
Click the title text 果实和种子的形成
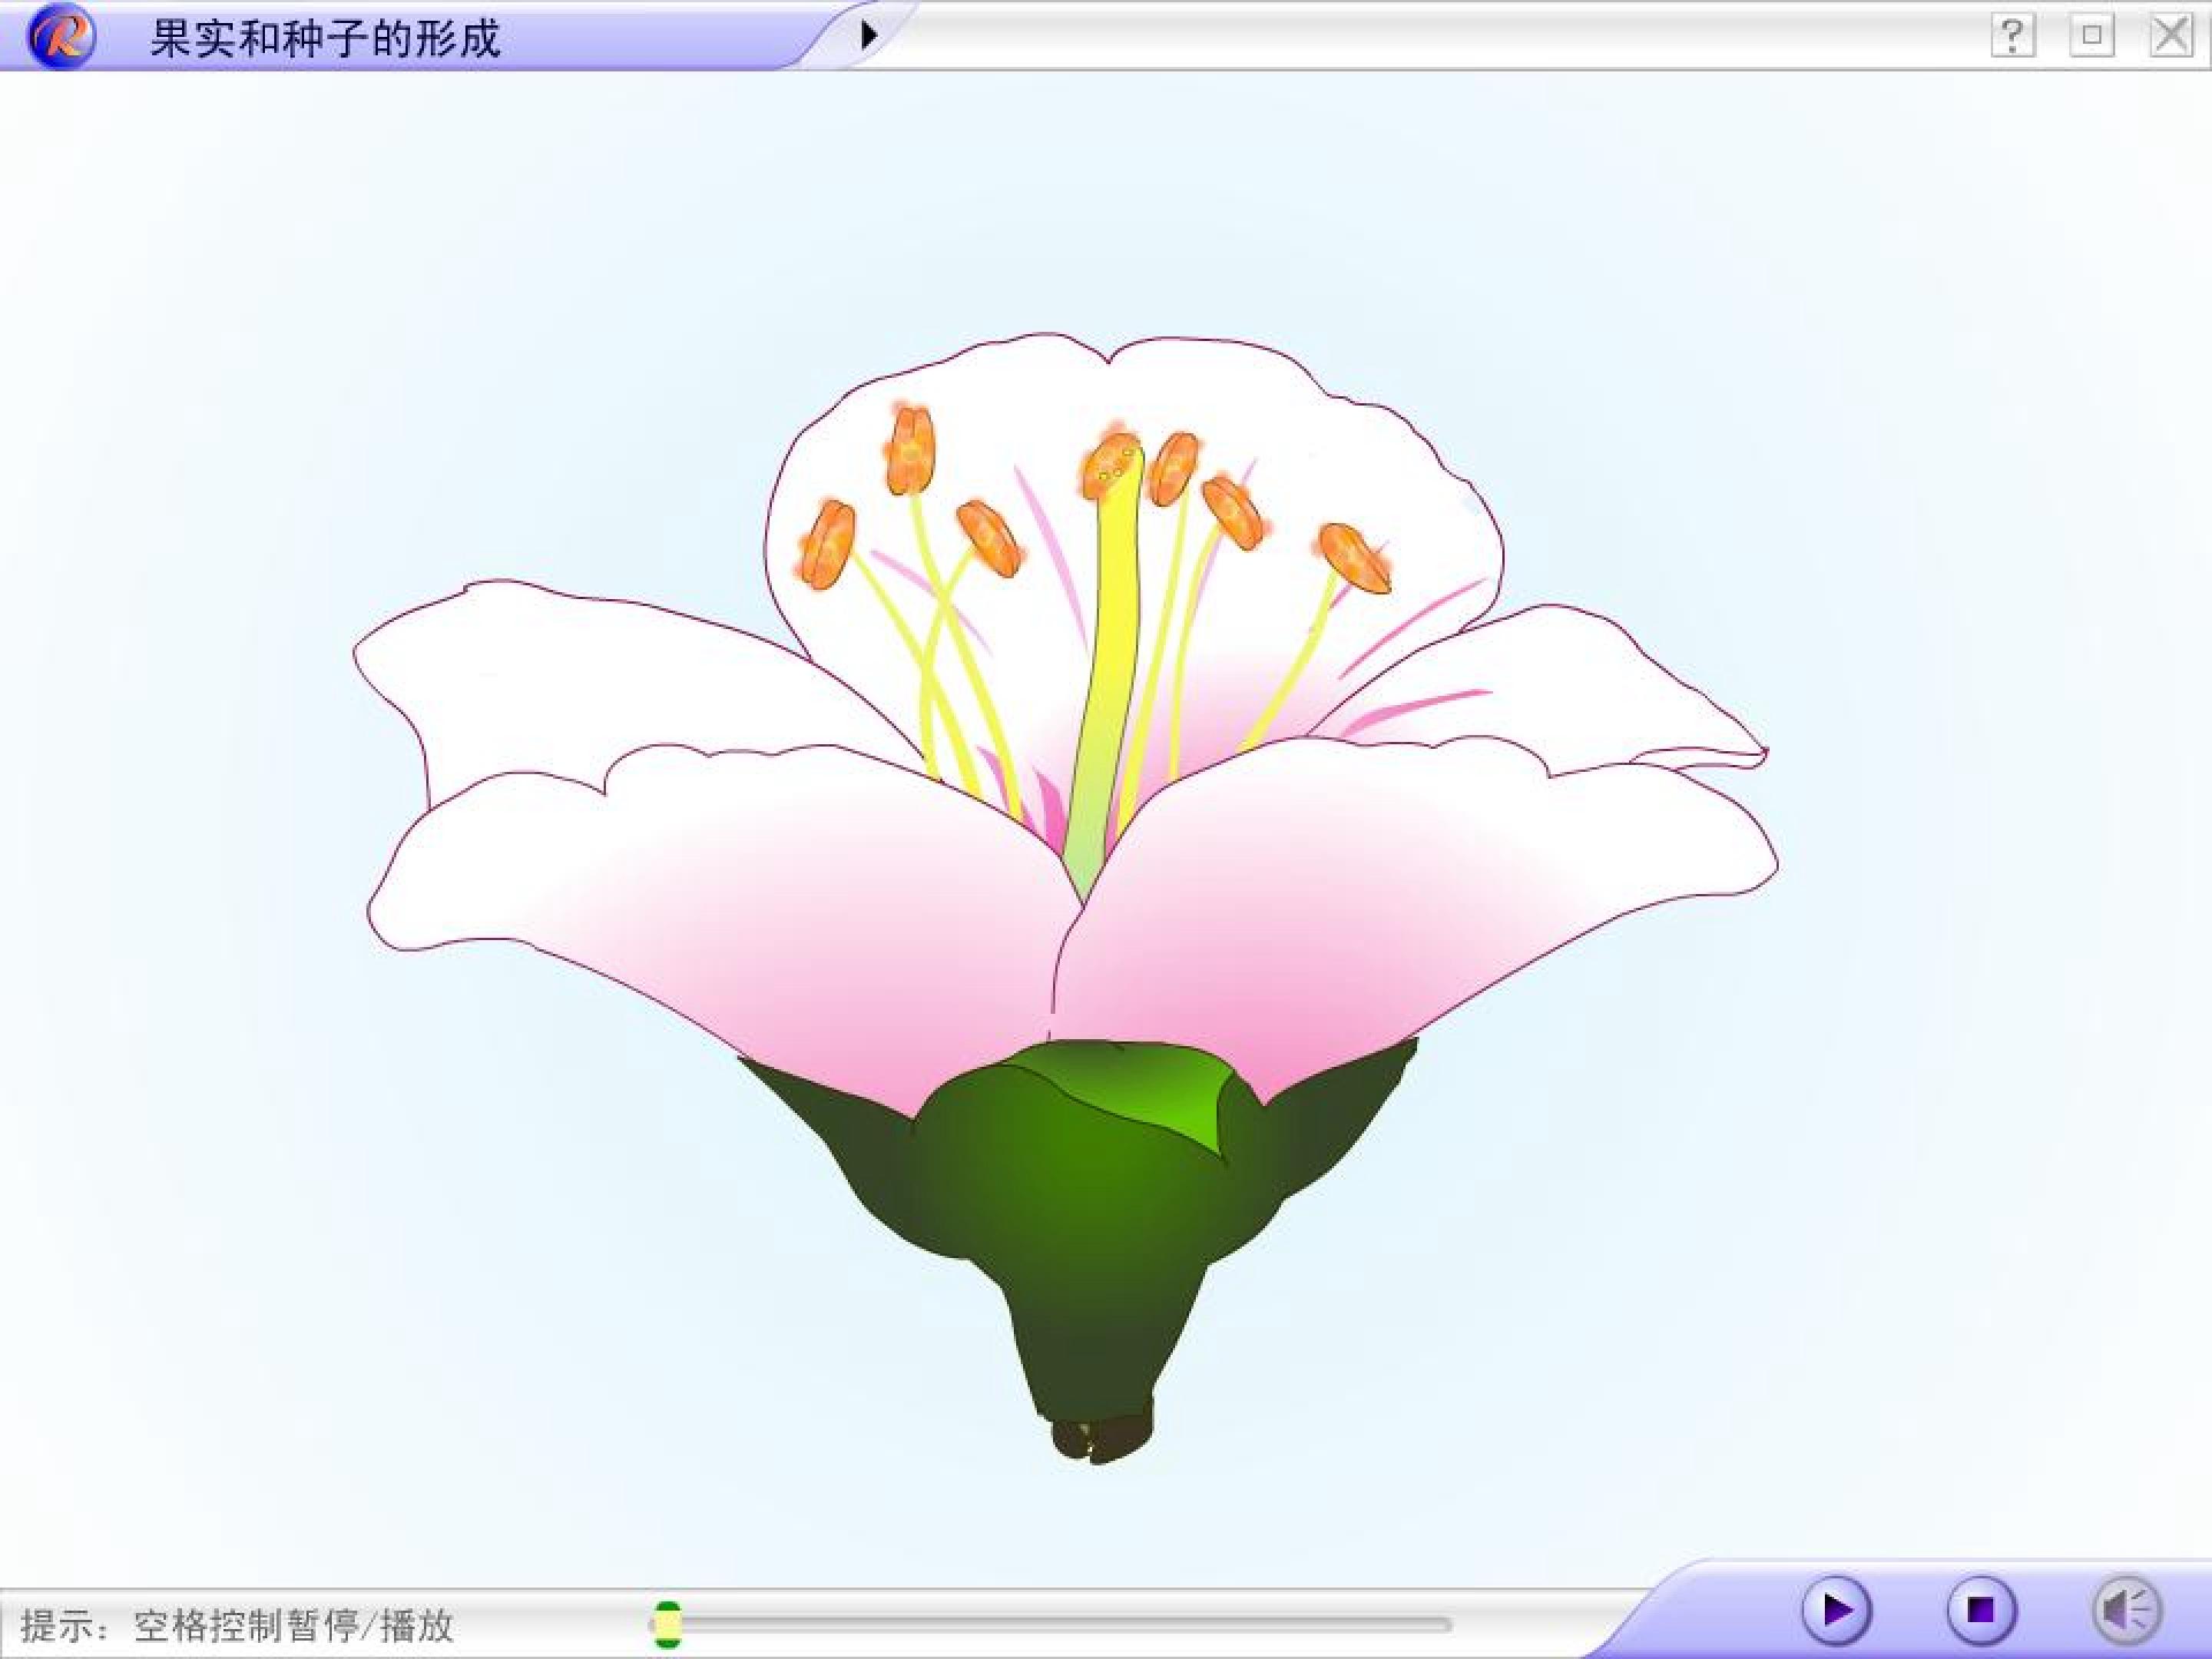coord(325,39)
